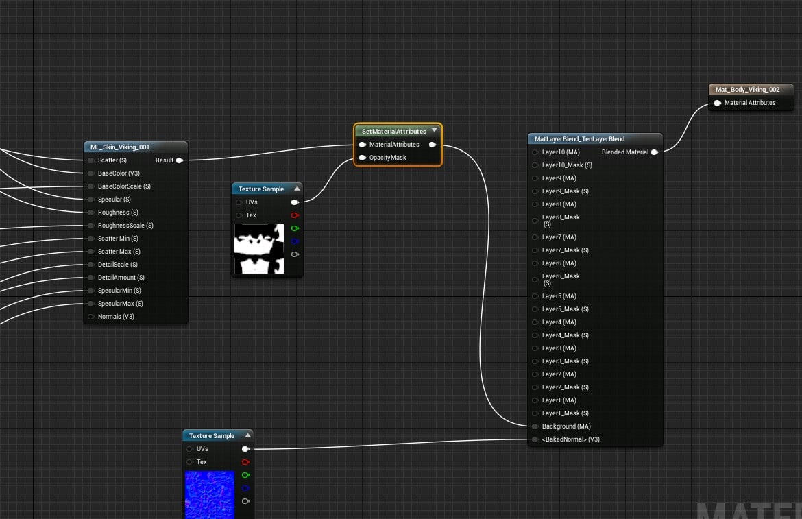Click the MaterialAttributes input pin on SetMaterialAttributes

(x=363, y=145)
